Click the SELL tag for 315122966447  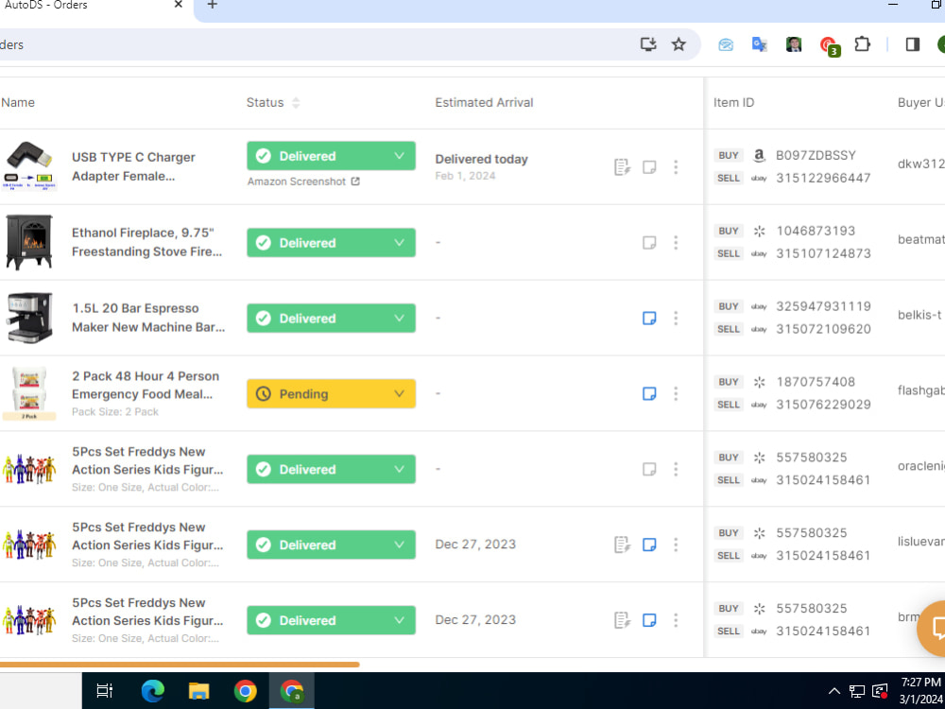click(728, 178)
